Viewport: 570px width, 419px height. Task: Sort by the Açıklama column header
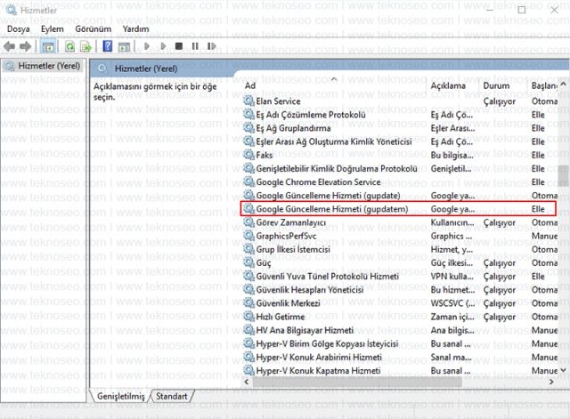click(448, 85)
